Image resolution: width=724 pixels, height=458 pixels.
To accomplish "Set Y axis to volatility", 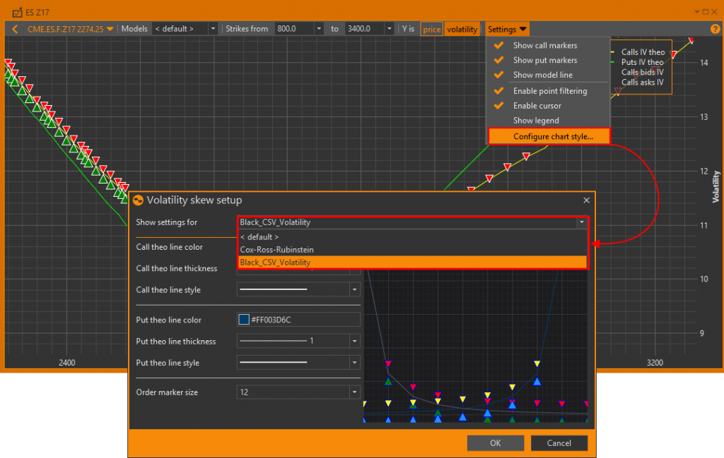I will tap(462, 29).
